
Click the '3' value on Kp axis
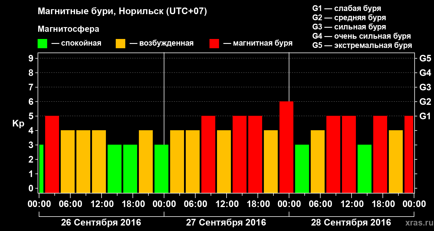click(x=32, y=145)
